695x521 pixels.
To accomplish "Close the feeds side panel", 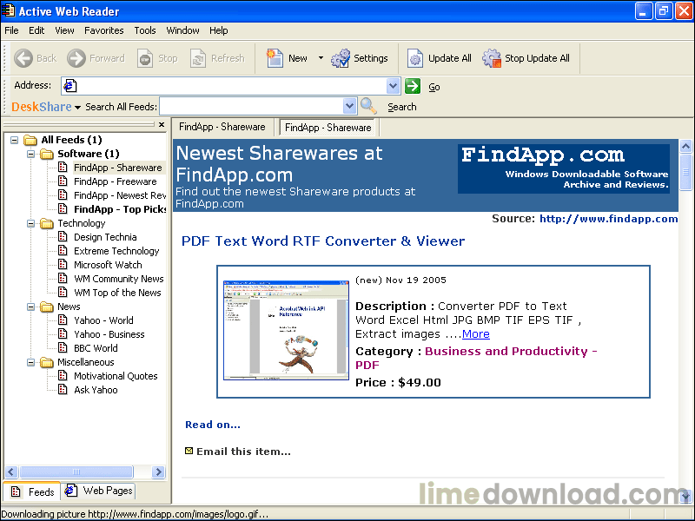I will 162,124.
